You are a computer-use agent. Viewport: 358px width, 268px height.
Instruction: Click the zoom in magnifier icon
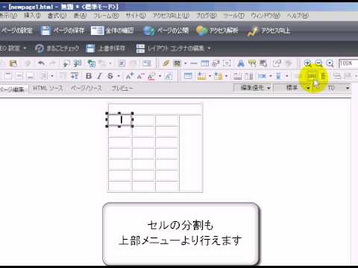(307, 63)
